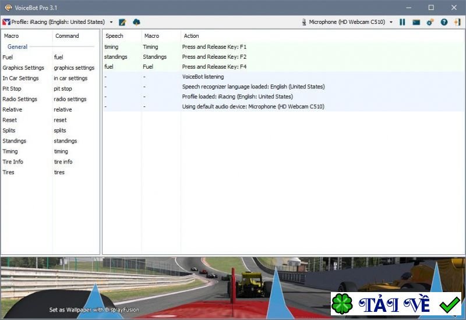Viewport: 466px width, 320px height.
Task: Open the Microphone device dropdown arrow
Action: tap(391, 22)
